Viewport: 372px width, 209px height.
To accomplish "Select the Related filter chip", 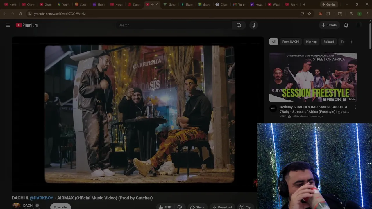I will coord(329,42).
